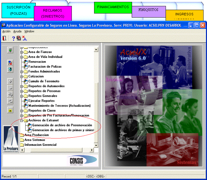207x180 pixels.
Task: Expand Reportes de Pre Facturacion/Renovacion node
Action: point(22,116)
